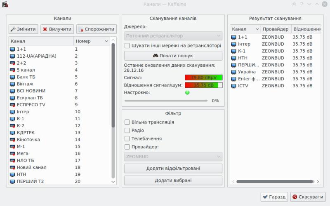The height and width of the screenshot is (206, 330).
Task: Click the TV icon next to ЕСПРЕСО TV
Action: (12, 105)
